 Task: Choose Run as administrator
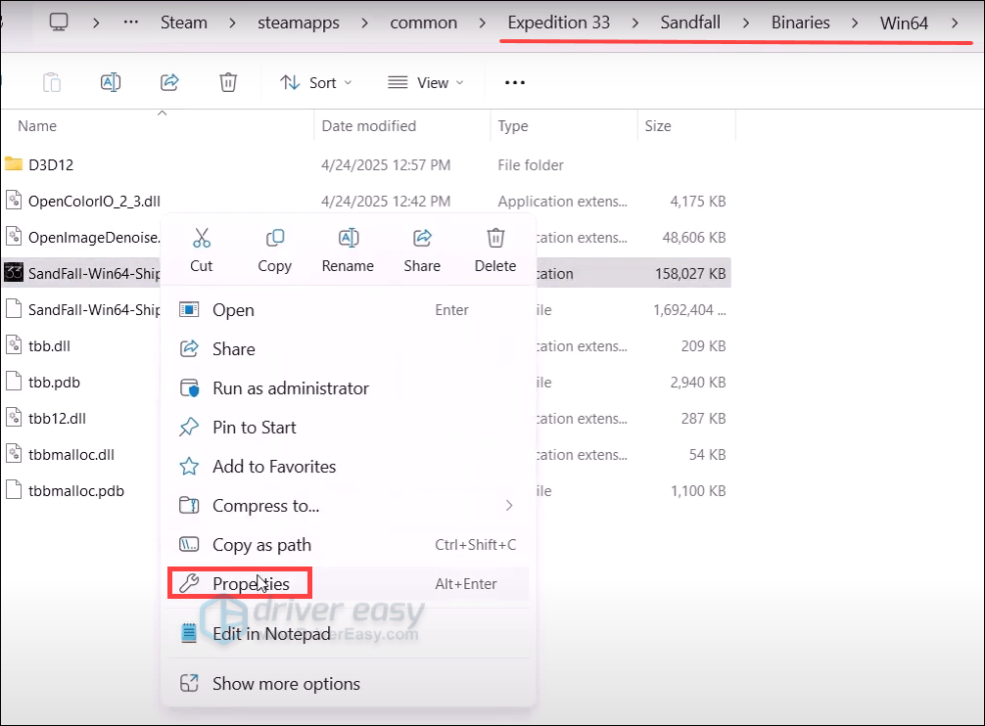coord(290,388)
